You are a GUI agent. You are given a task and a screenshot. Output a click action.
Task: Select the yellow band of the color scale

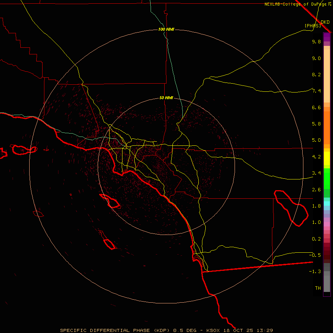coord(327,160)
